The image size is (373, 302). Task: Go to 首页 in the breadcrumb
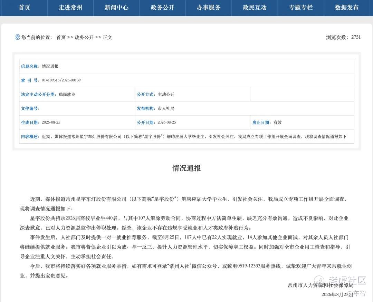click(x=61, y=37)
